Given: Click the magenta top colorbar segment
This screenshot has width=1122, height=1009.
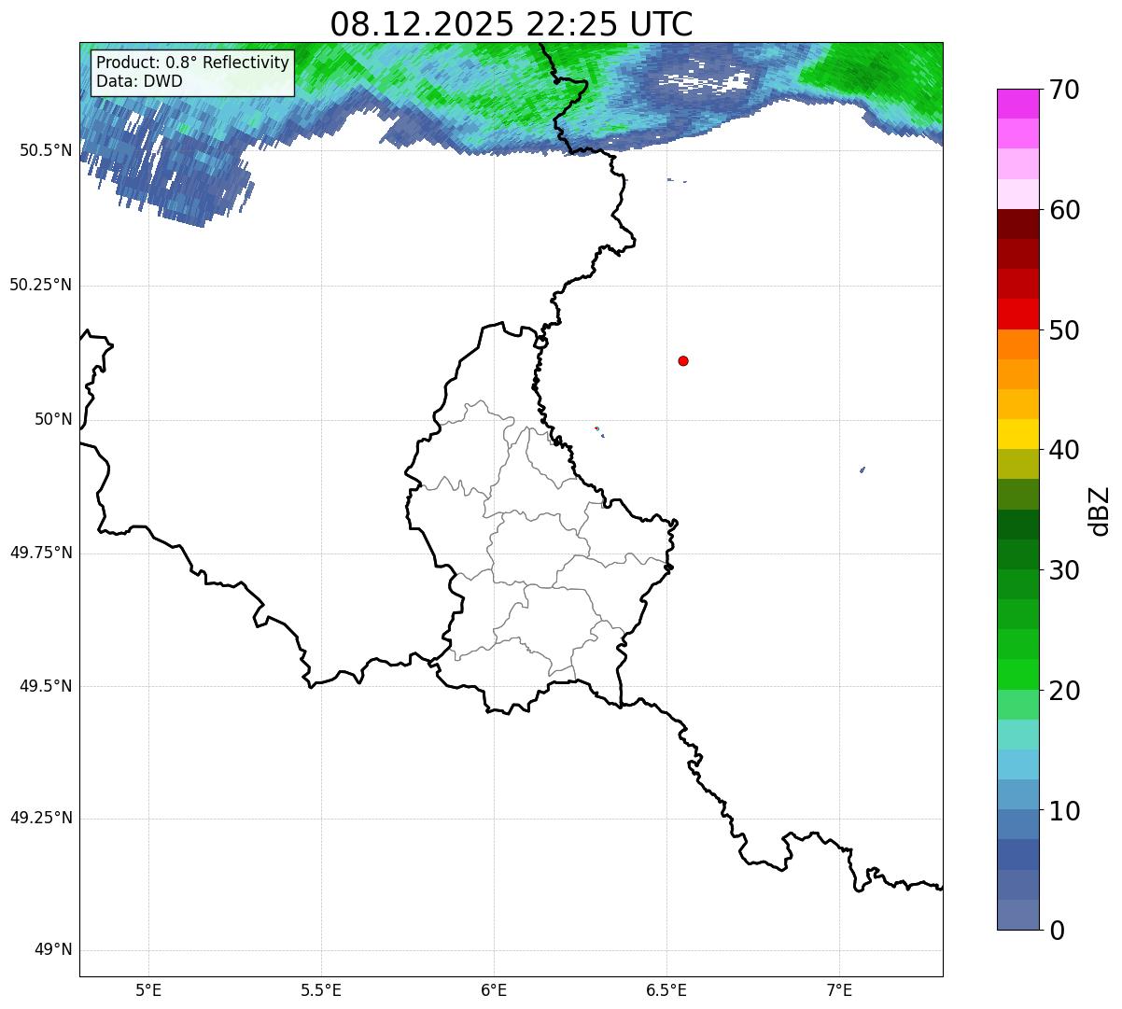Looking at the screenshot, I should tap(1018, 104).
